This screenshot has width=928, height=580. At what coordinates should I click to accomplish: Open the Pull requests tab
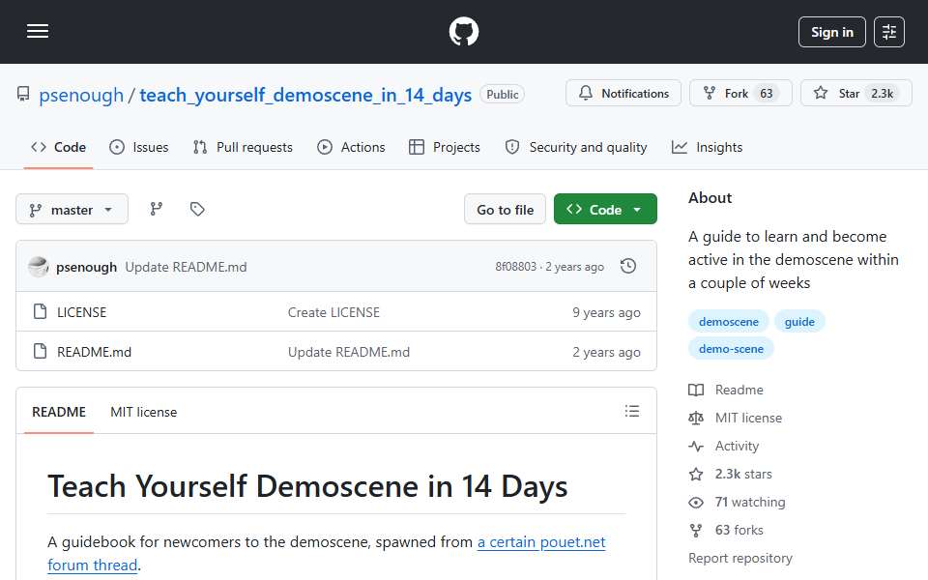pos(243,147)
